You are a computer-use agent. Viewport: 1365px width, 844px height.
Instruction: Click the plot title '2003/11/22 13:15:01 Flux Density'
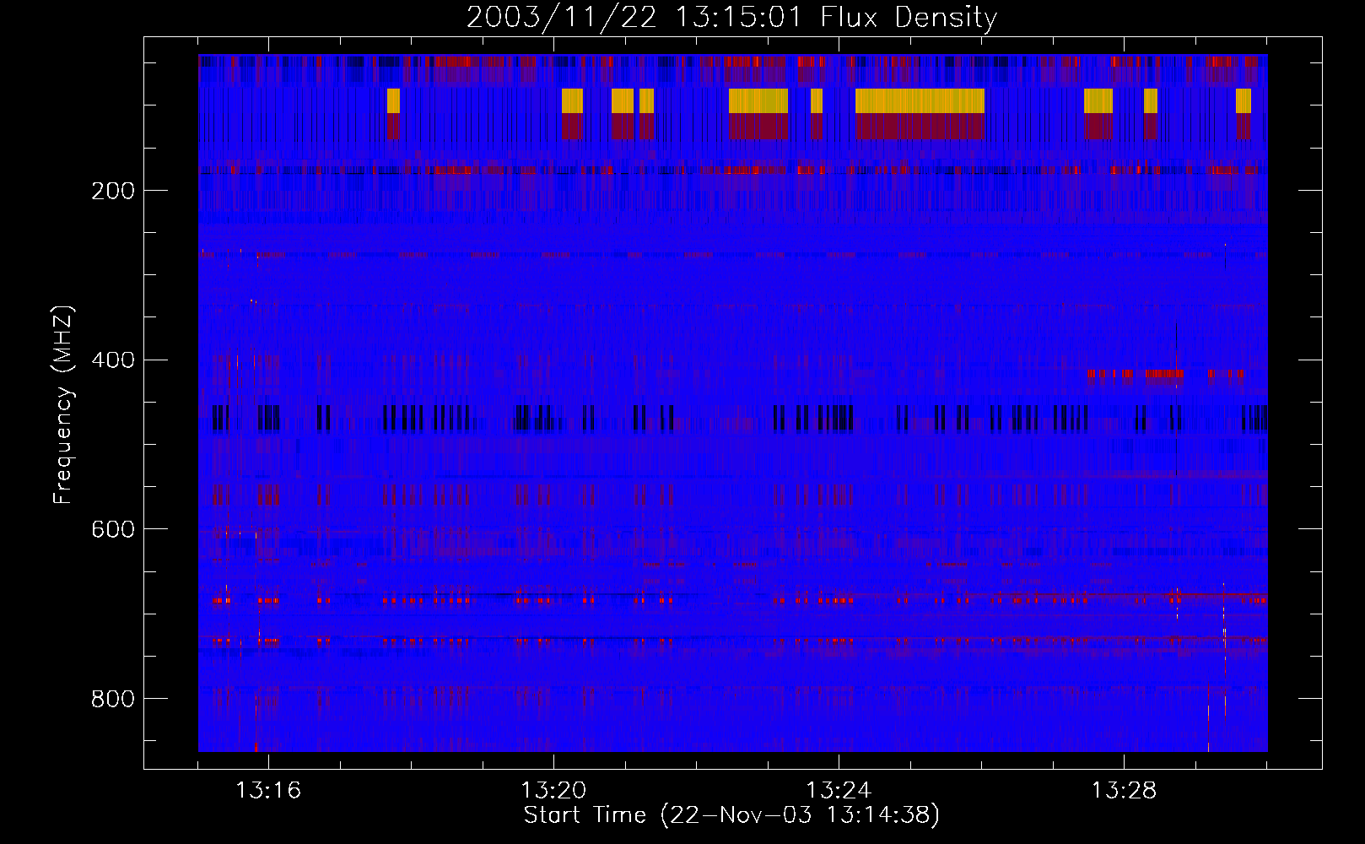731,17
